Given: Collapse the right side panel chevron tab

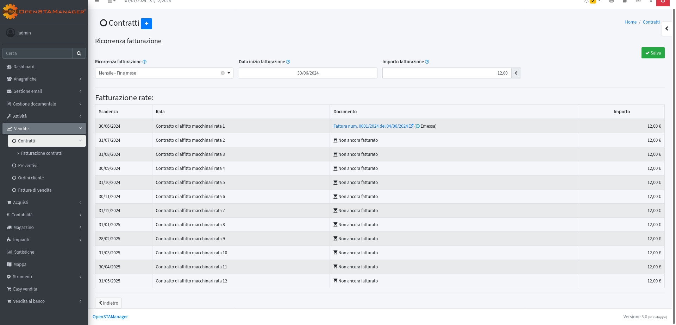Looking at the screenshot, I should 666,29.
